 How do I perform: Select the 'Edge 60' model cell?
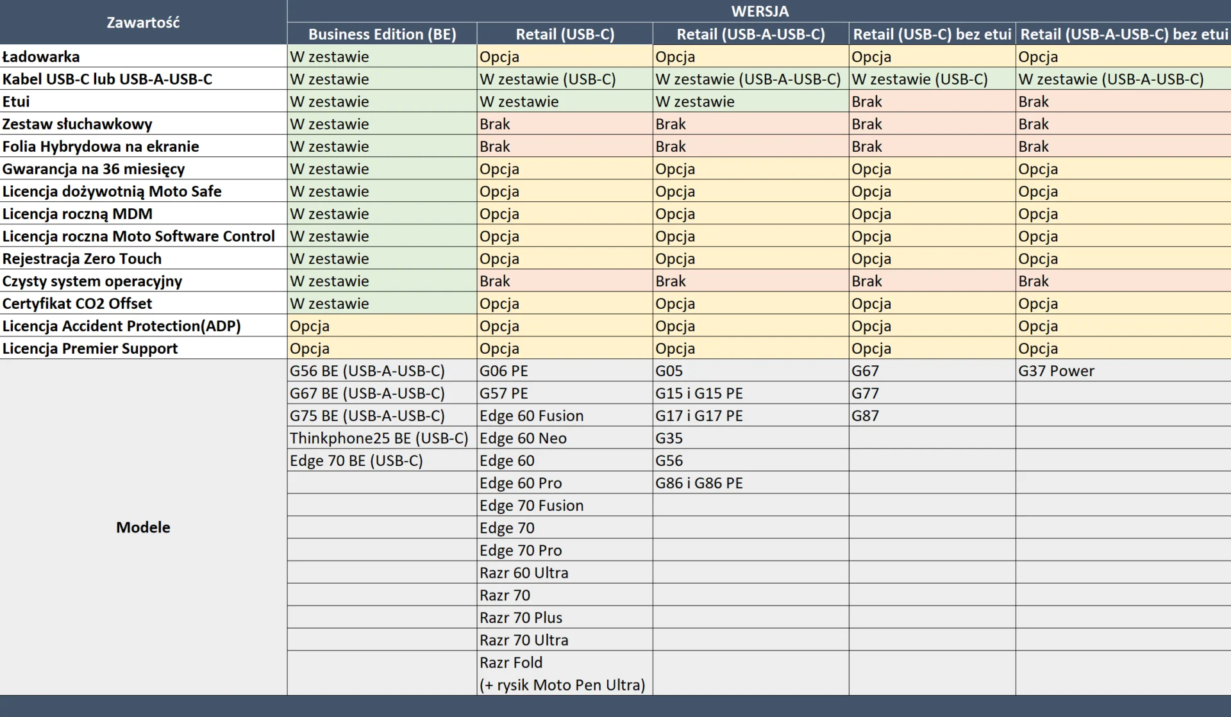[x=565, y=460]
